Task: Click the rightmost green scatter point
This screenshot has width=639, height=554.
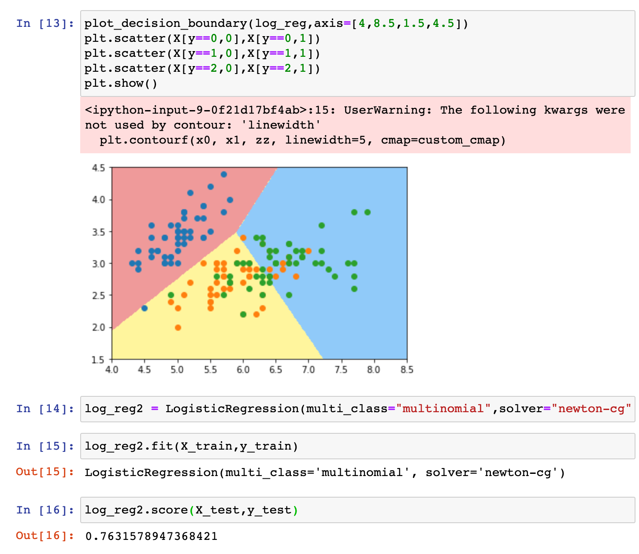Action: pos(368,212)
